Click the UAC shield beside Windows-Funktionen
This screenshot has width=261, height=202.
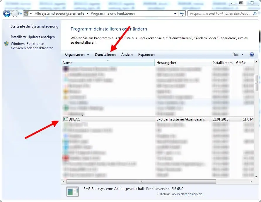6,44
